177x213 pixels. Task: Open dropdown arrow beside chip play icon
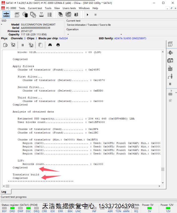click(176, 92)
